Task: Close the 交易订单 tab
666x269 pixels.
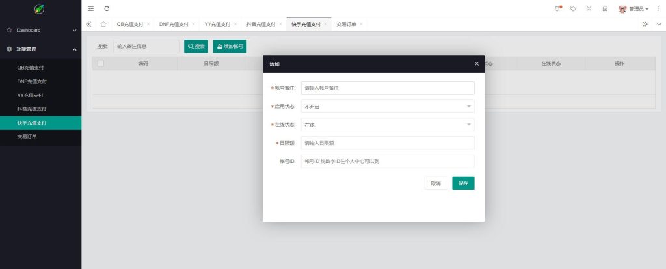Action: tap(361, 24)
